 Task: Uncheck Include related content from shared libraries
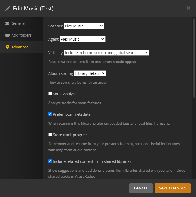click(x=50, y=161)
